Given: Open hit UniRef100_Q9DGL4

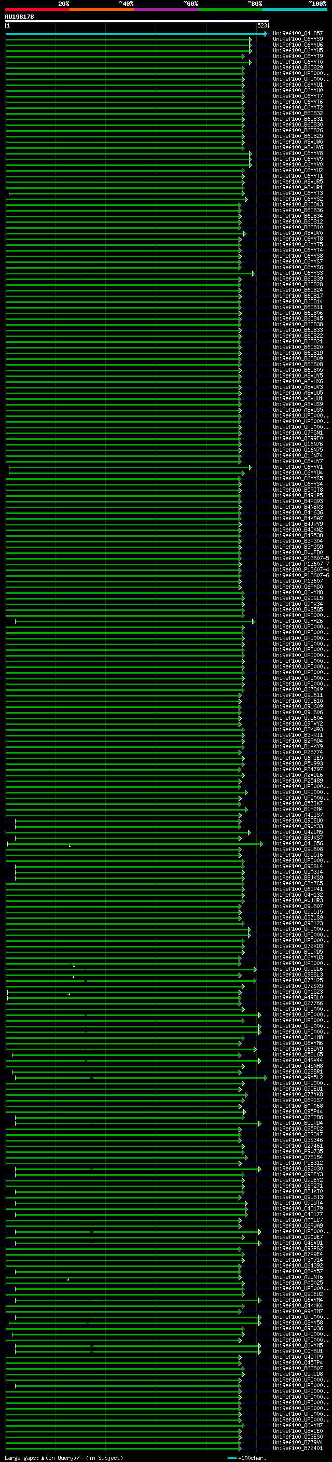Looking at the screenshot, I should 298,866.
